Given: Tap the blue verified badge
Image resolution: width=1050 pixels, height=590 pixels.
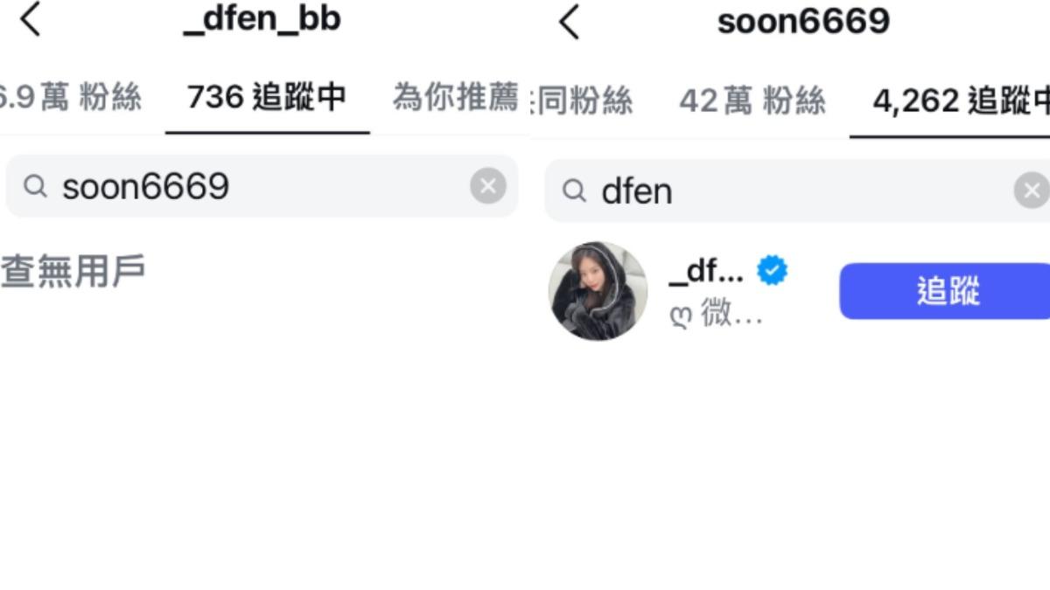Looking at the screenshot, I should tap(772, 271).
